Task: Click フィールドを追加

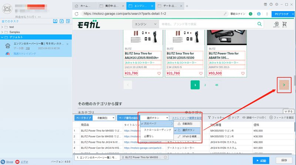Action: coord(282,117)
